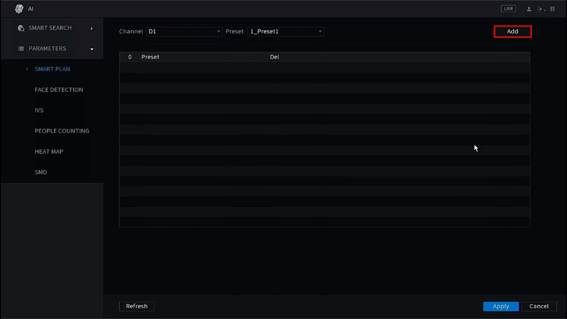Open the Channel D1 dropdown
567x319 pixels.
(184, 32)
